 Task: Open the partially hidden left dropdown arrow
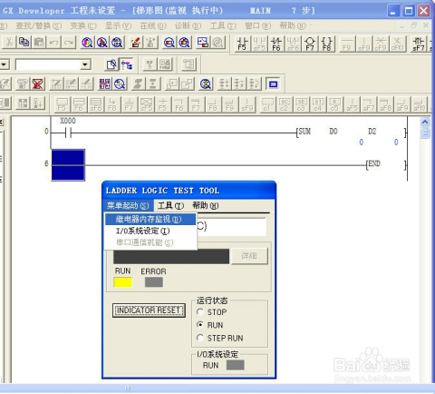[x=5, y=64]
